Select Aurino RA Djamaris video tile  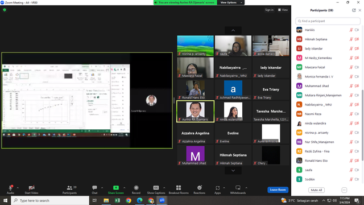point(195,112)
